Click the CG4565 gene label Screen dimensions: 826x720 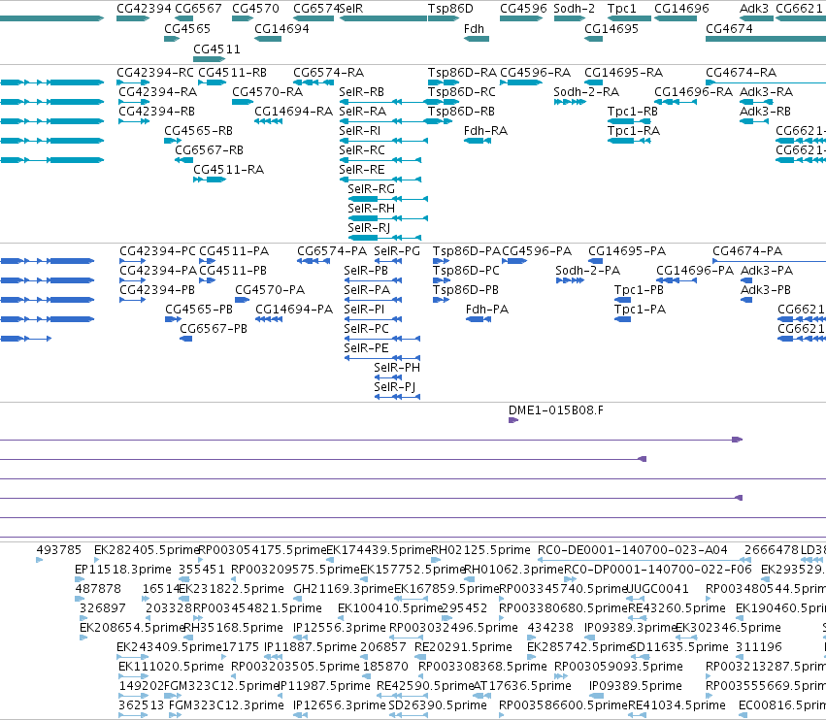187,29
